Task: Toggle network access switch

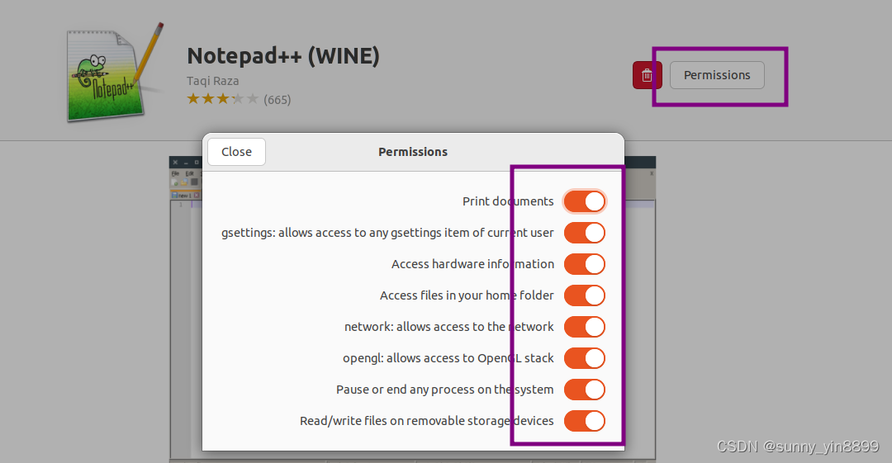Action: pyautogui.click(x=584, y=327)
